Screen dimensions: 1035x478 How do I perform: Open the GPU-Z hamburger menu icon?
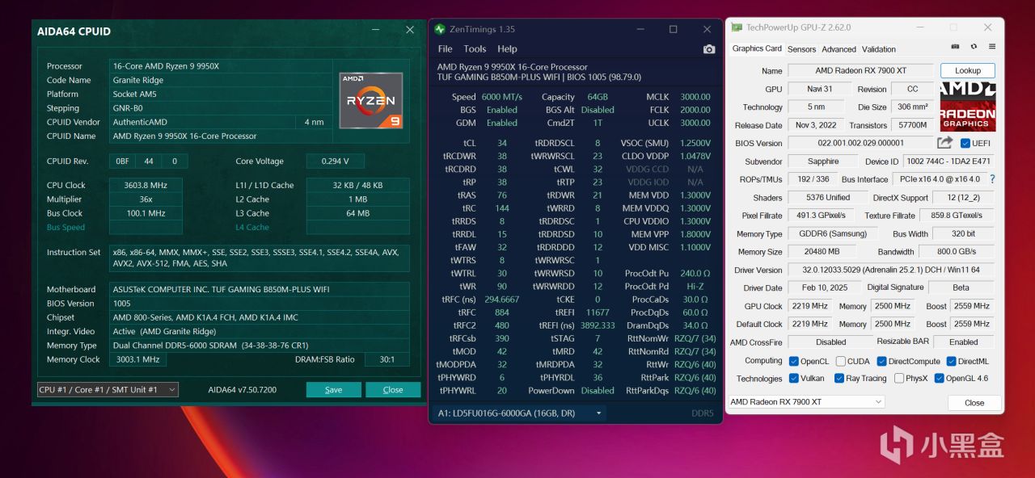pyautogui.click(x=992, y=48)
